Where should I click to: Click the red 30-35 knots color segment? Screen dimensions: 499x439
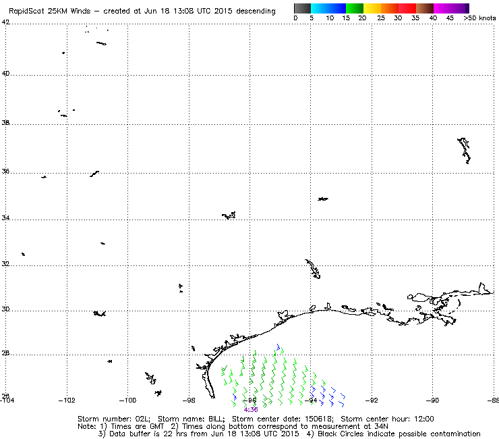(407, 8)
